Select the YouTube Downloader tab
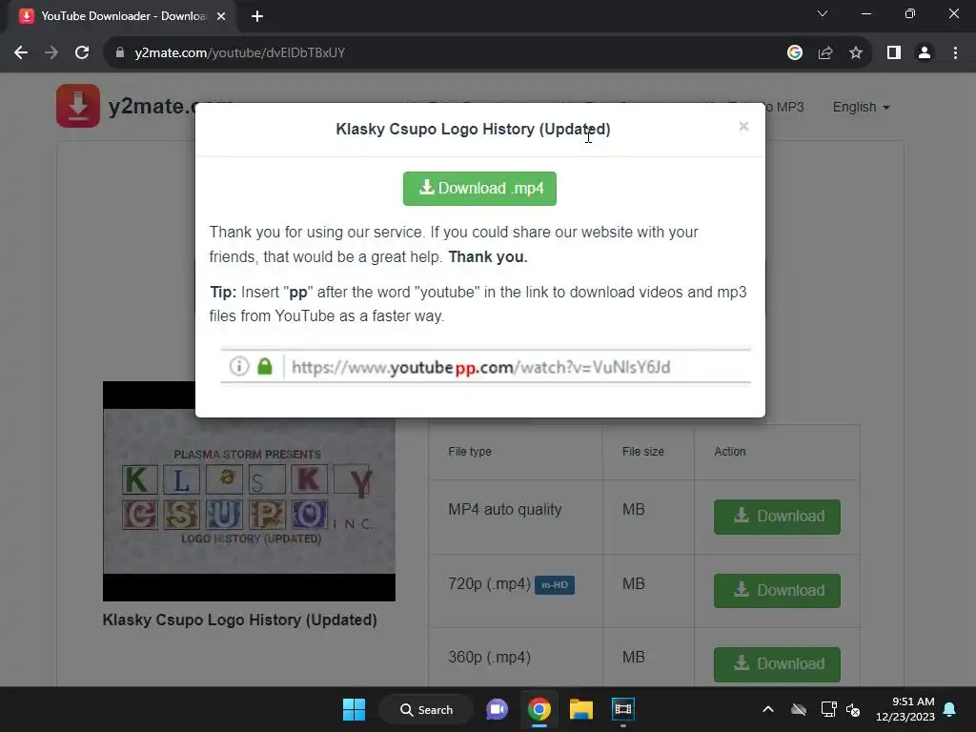Viewport: 976px width, 732px height. (x=122, y=17)
